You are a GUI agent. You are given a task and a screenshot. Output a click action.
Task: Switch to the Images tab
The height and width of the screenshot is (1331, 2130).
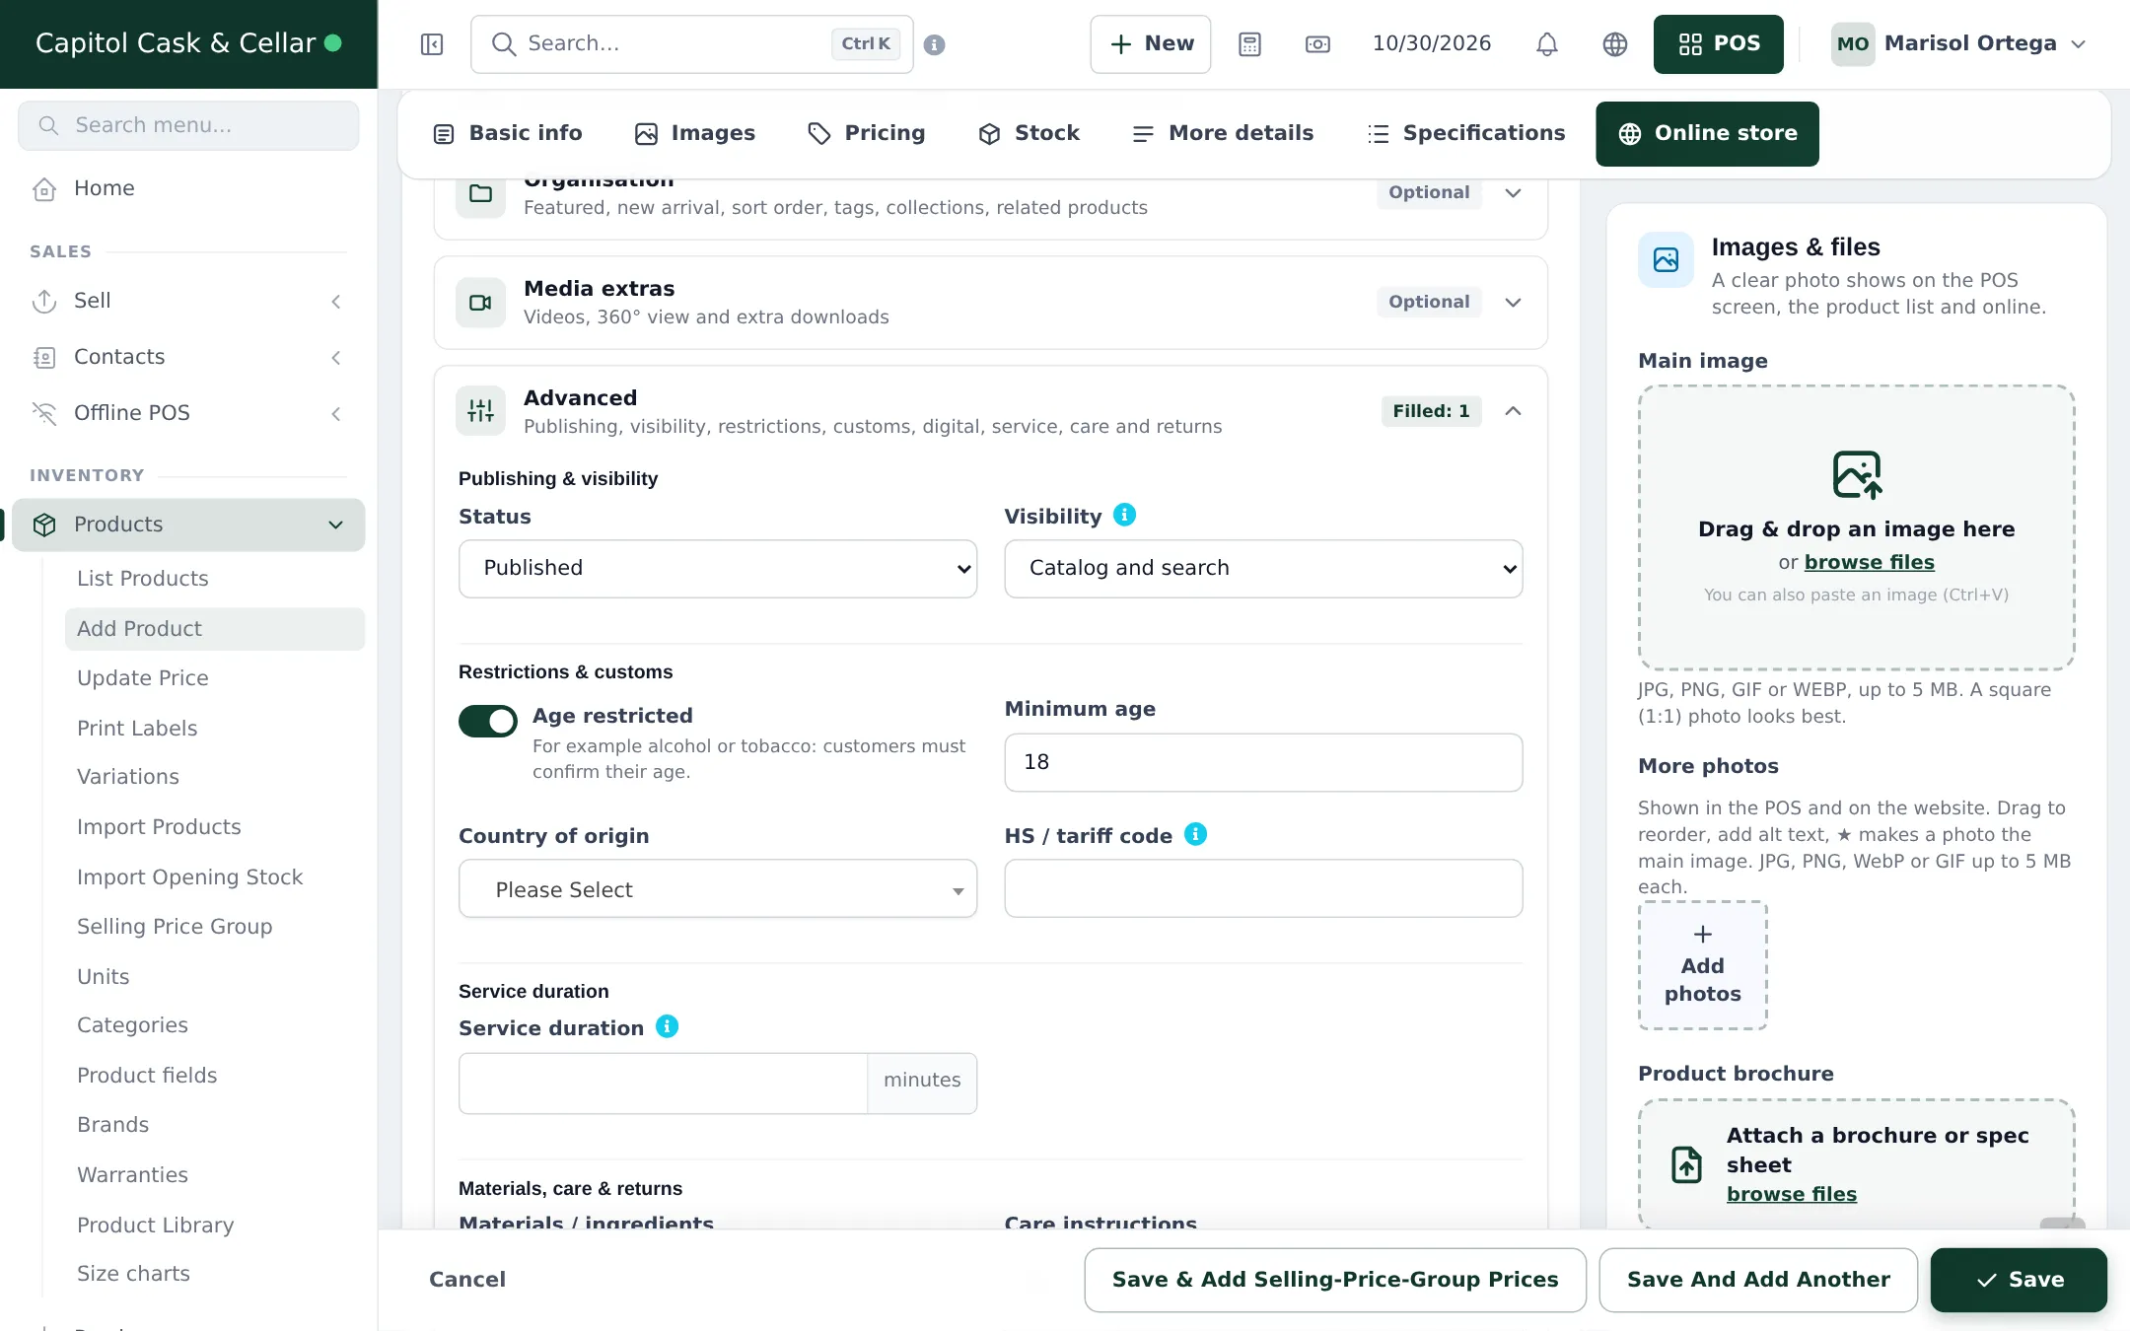pyautogui.click(x=695, y=133)
